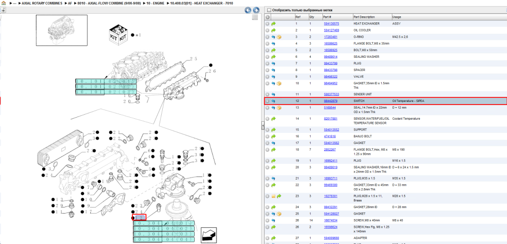Open 10 - ENGINE breadcrumb
The image size is (507, 244).
(155, 3)
